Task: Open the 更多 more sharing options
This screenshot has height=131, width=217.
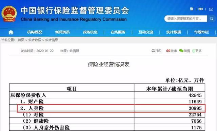Action: coord(197,51)
